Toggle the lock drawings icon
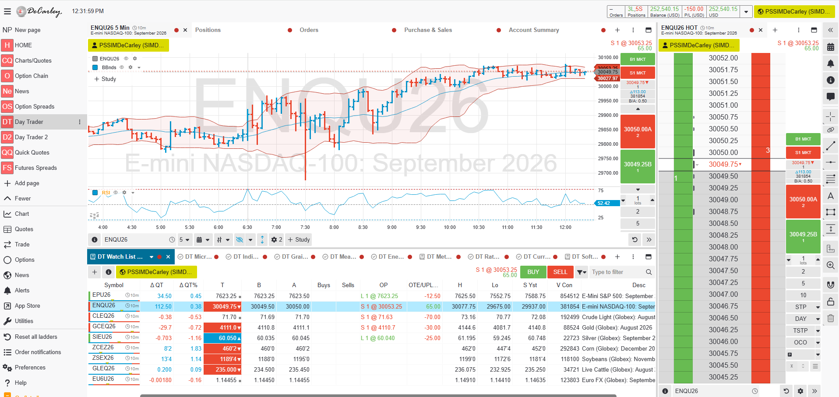This screenshot has width=839, height=397. coord(830,302)
